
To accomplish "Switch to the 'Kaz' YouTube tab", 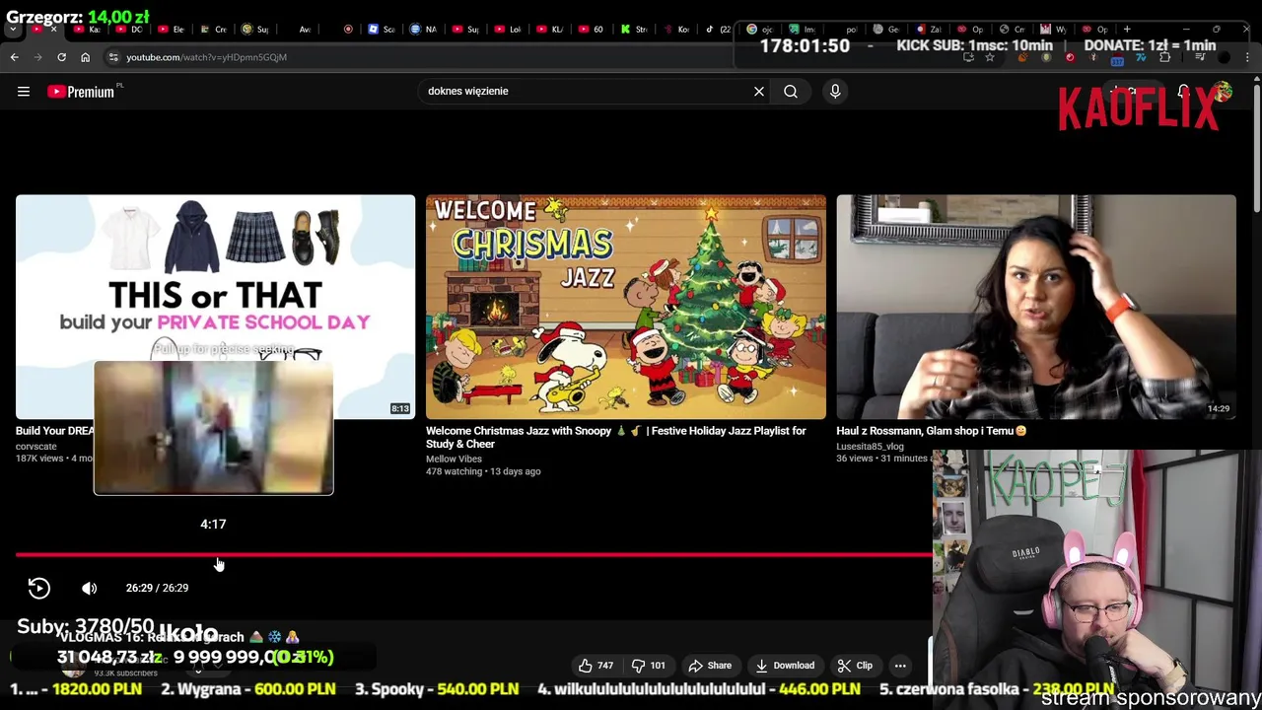I will click(x=89, y=29).
